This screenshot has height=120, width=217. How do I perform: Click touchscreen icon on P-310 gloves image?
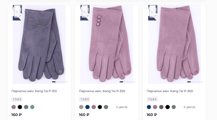click(17, 13)
